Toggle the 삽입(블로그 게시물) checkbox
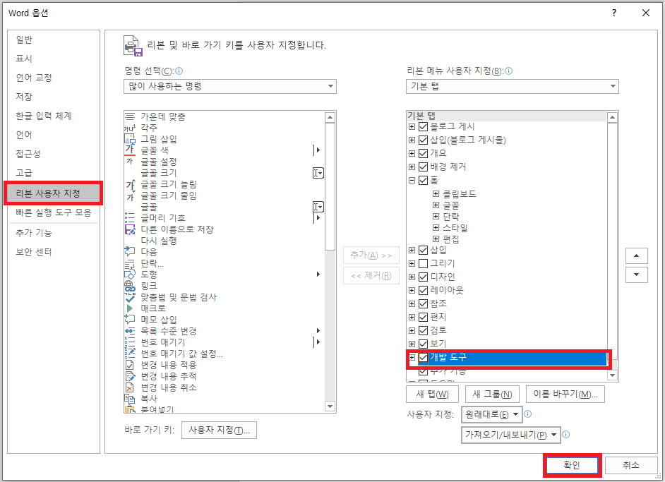 click(x=423, y=140)
